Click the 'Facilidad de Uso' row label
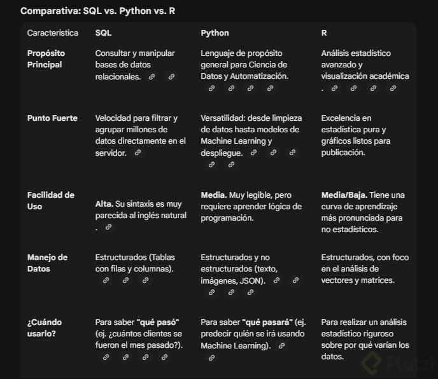Screen dimensions: 438x379 tap(51, 200)
